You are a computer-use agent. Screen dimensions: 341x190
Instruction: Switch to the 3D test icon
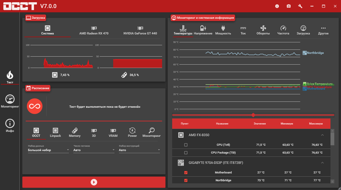pyautogui.click(x=94, y=131)
